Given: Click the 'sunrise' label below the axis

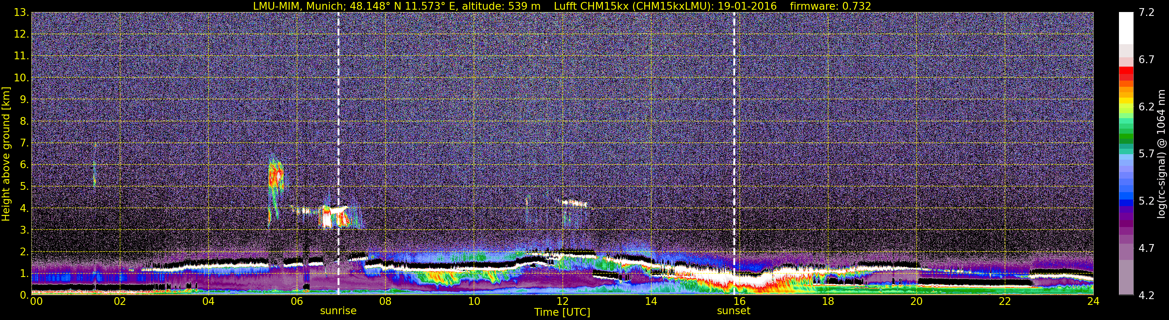Looking at the screenshot, I should coord(339,311).
